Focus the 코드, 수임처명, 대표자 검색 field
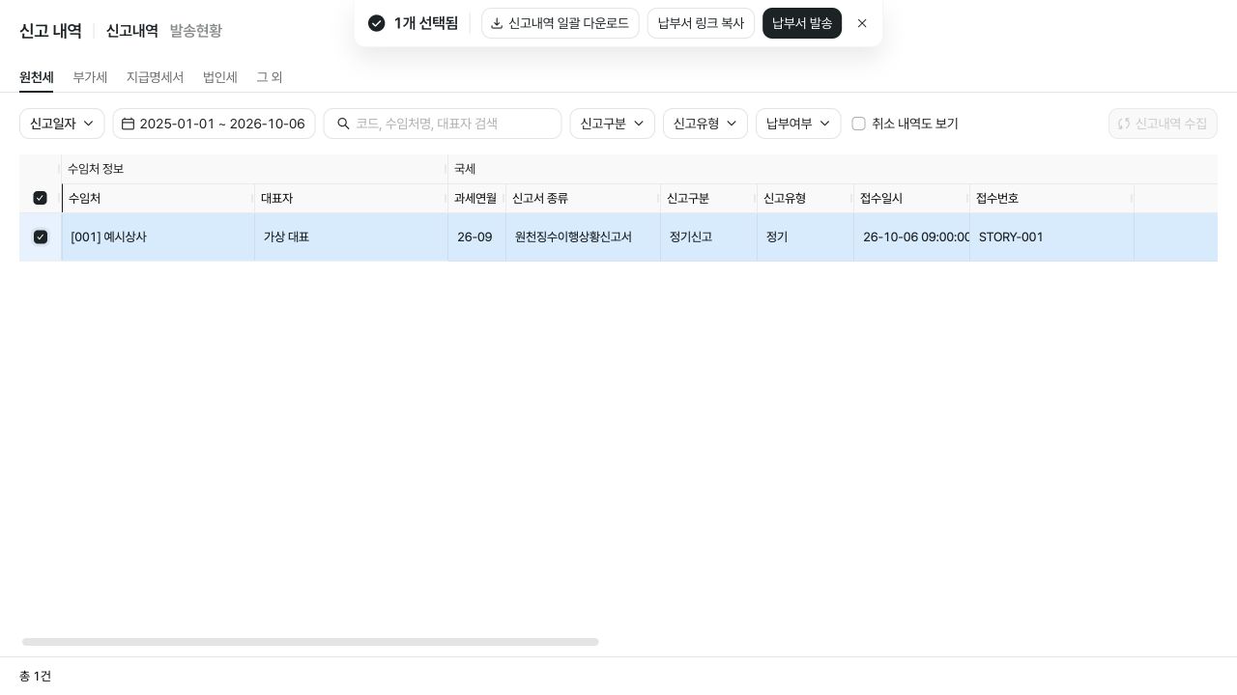Image resolution: width=1237 pixels, height=695 pixels. (443, 124)
